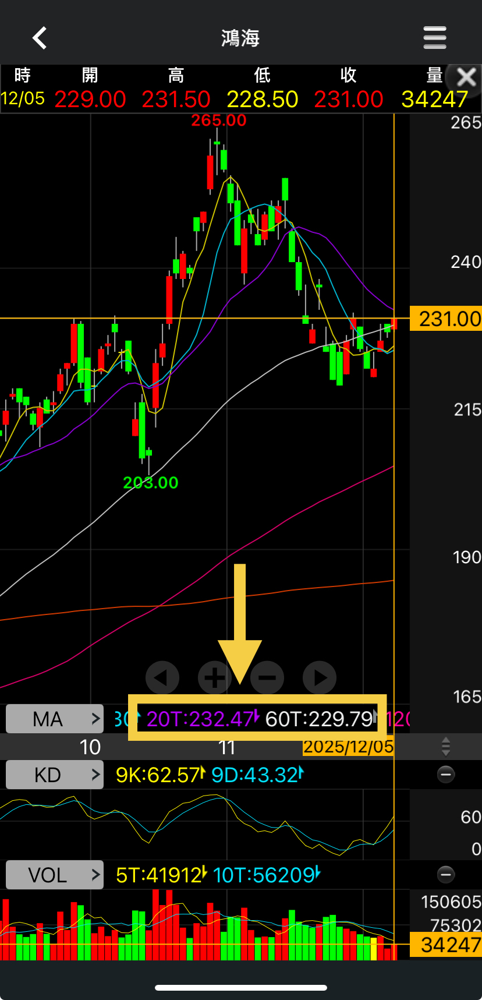This screenshot has height=1000, width=482.
Task: Tap the back arrow icon
Action: point(39,38)
